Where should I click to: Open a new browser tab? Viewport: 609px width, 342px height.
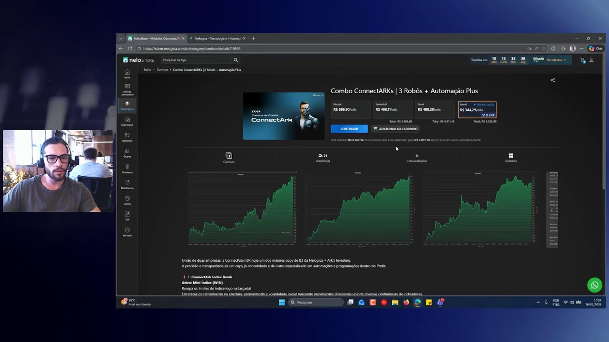[253, 38]
